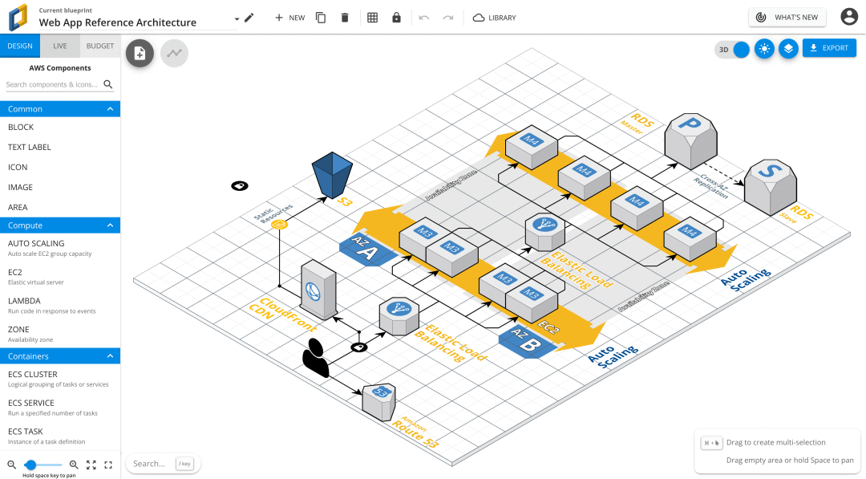Screen dimensions: 866x479
Task: Open the blueprint name dropdown arrow
Action: [237, 18]
